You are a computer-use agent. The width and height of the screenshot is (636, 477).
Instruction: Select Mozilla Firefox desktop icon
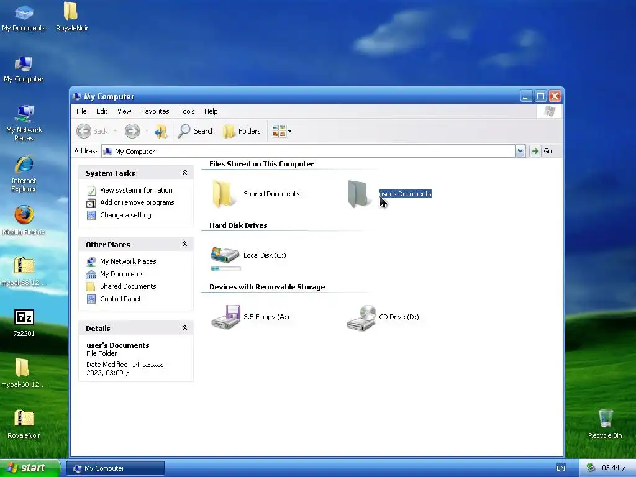[24, 220]
